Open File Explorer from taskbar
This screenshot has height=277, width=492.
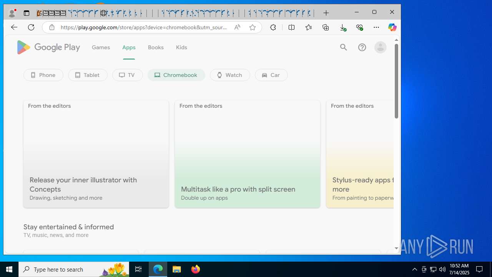click(176, 269)
